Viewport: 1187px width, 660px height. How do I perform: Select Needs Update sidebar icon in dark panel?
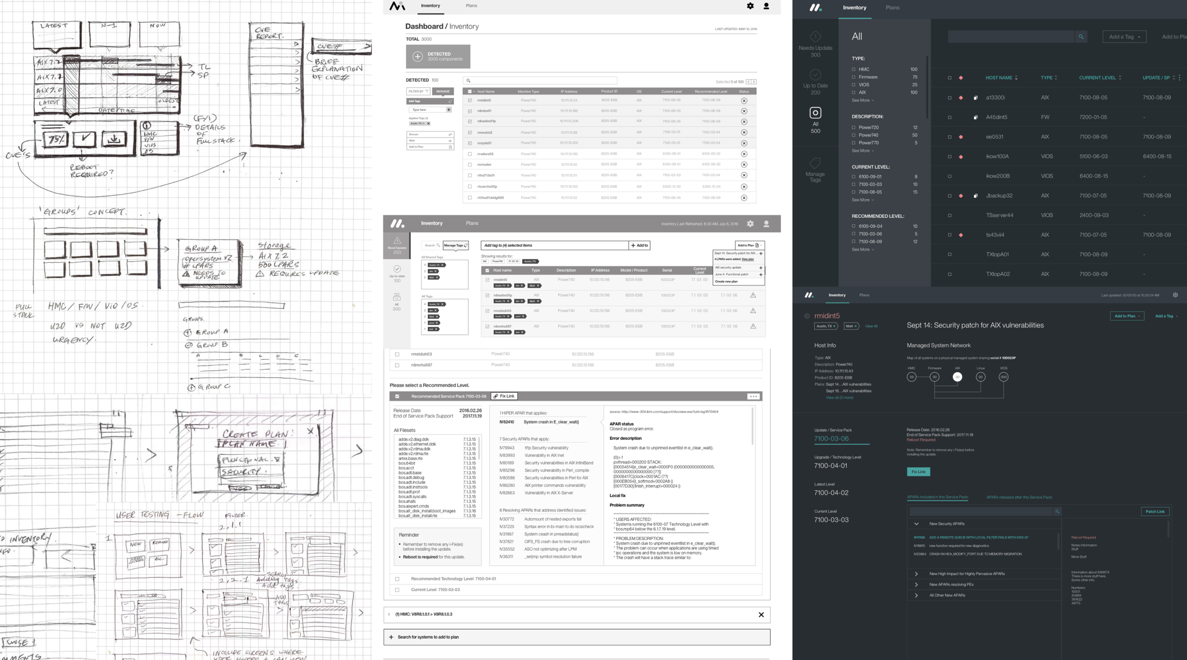click(815, 37)
